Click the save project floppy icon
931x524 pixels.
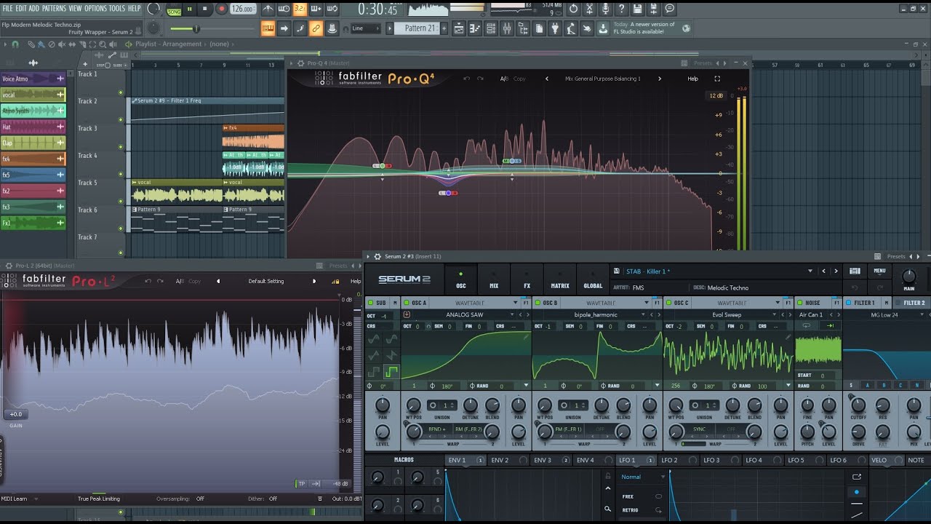click(638, 9)
